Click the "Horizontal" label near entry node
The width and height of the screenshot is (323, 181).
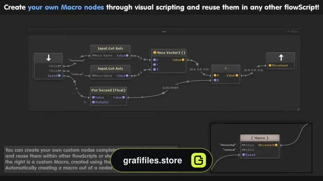(x=77, y=61)
